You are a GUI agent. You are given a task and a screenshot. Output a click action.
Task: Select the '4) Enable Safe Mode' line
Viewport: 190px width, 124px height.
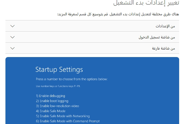point(51,111)
